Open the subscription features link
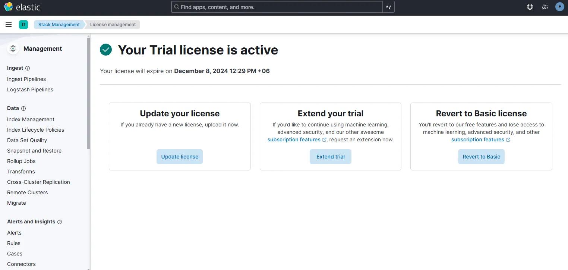568x270 pixels. [x=294, y=139]
